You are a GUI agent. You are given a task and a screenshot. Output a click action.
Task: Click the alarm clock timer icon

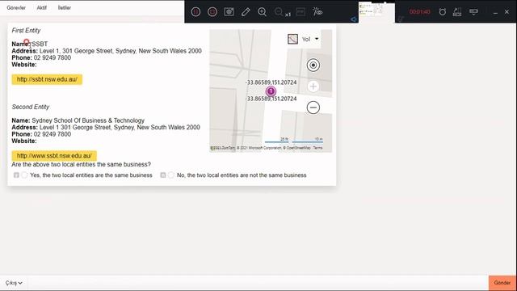[x=443, y=12]
